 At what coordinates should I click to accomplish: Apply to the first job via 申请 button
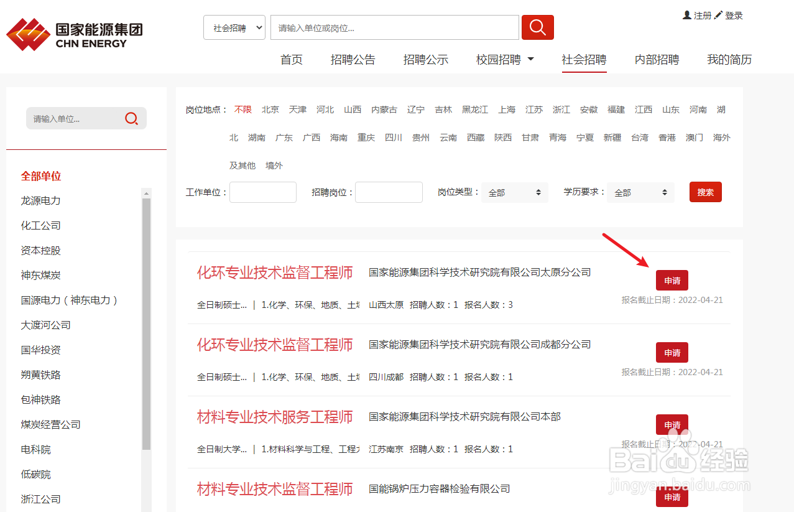tap(672, 280)
